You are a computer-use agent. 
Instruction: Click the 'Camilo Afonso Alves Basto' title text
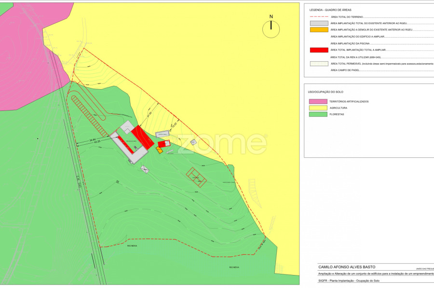click(x=347, y=267)
